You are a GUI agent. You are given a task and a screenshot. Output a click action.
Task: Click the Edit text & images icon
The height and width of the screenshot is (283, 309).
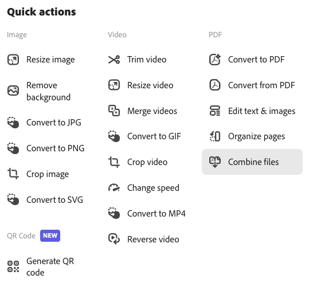(x=215, y=111)
